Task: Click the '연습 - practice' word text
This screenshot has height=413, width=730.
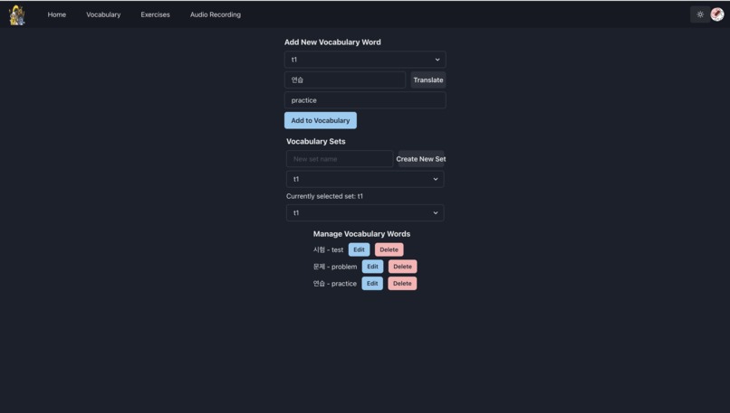Action: (x=334, y=284)
